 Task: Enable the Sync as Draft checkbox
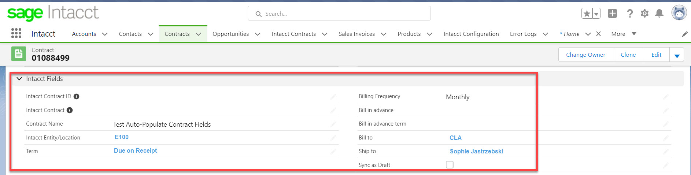(450, 165)
